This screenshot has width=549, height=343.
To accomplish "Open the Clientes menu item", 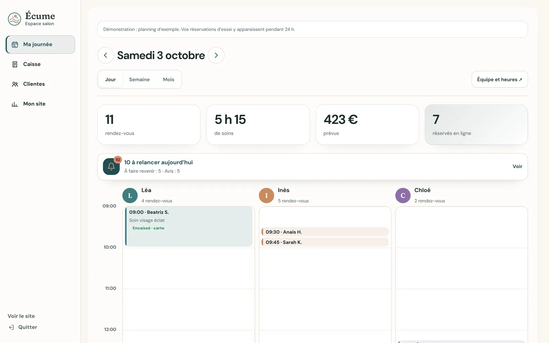I will pyautogui.click(x=40, y=84).
